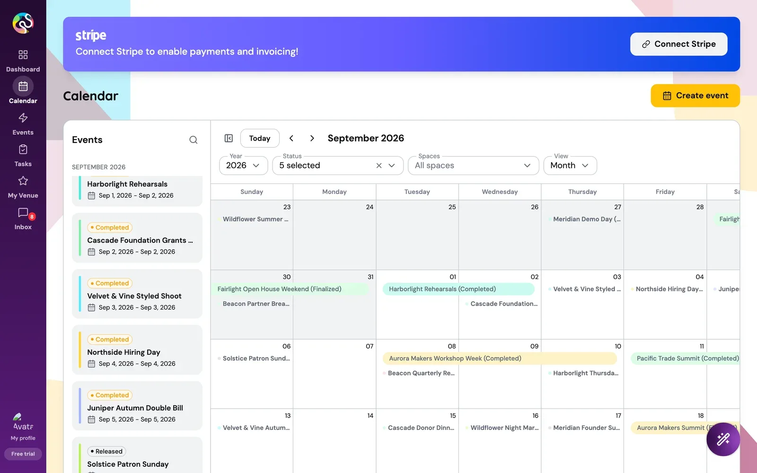
Task: Open Northside Hiring Day event card
Action: 137,350
